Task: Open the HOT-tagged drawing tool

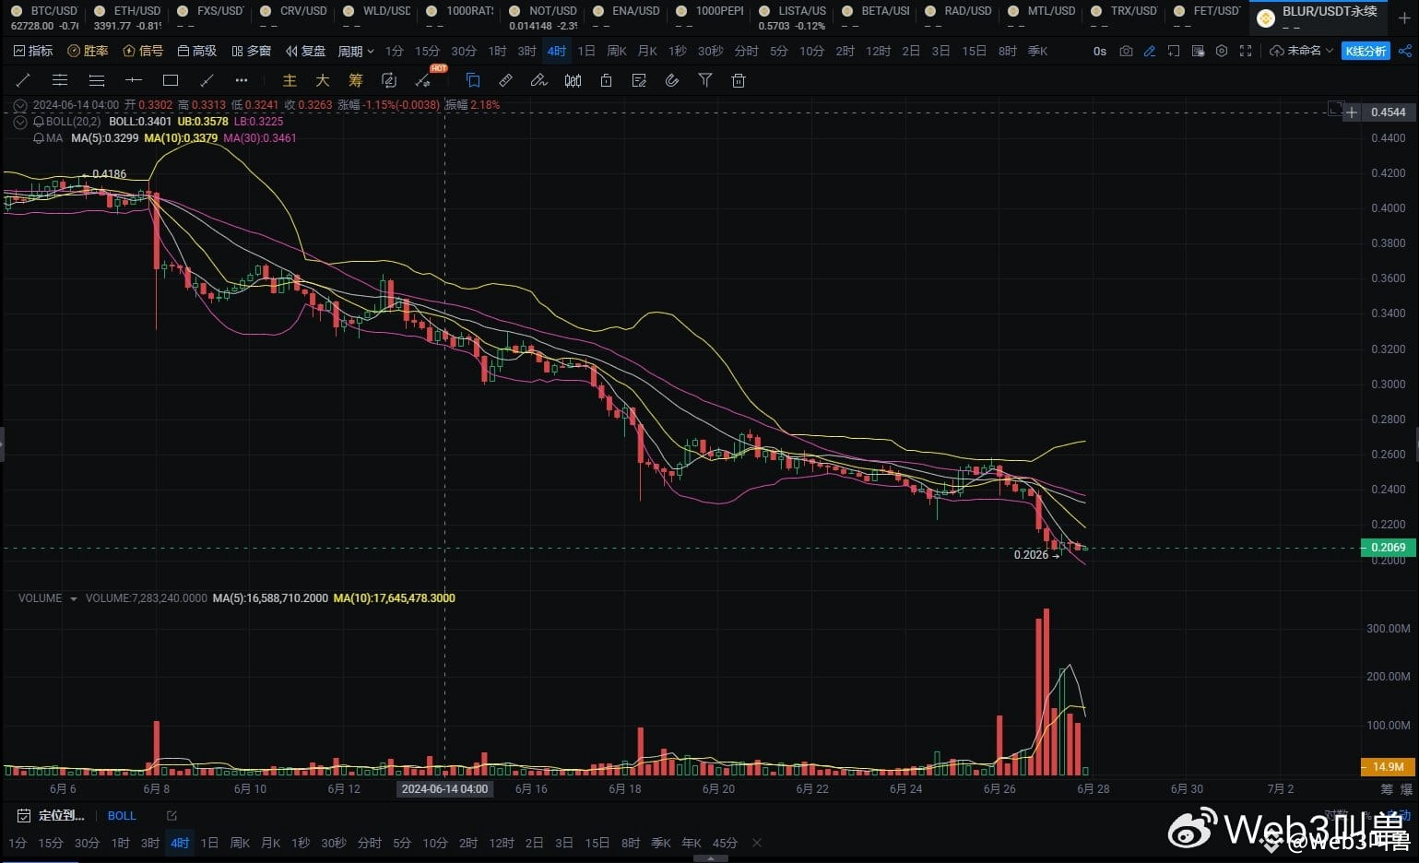Action: pyautogui.click(x=424, y=80)
